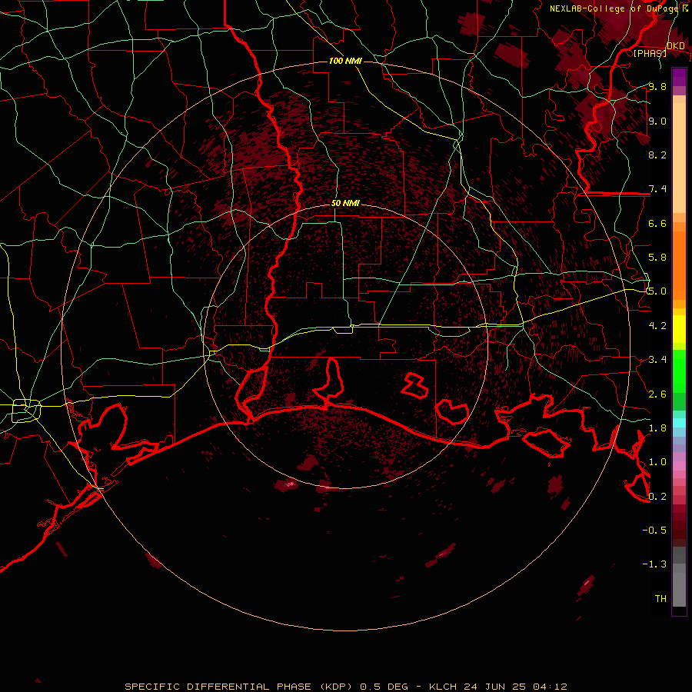
Task: Click the 9.0 value on the color scale
Action: (657, 121)
